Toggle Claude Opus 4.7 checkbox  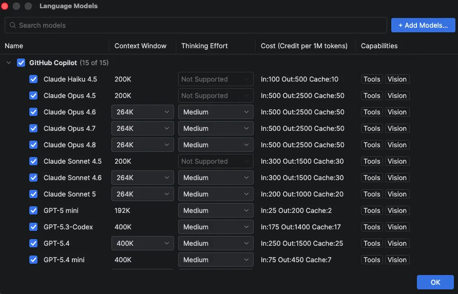click(33, 128)
